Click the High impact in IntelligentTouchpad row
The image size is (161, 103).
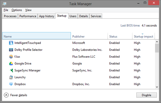(137, 43)
